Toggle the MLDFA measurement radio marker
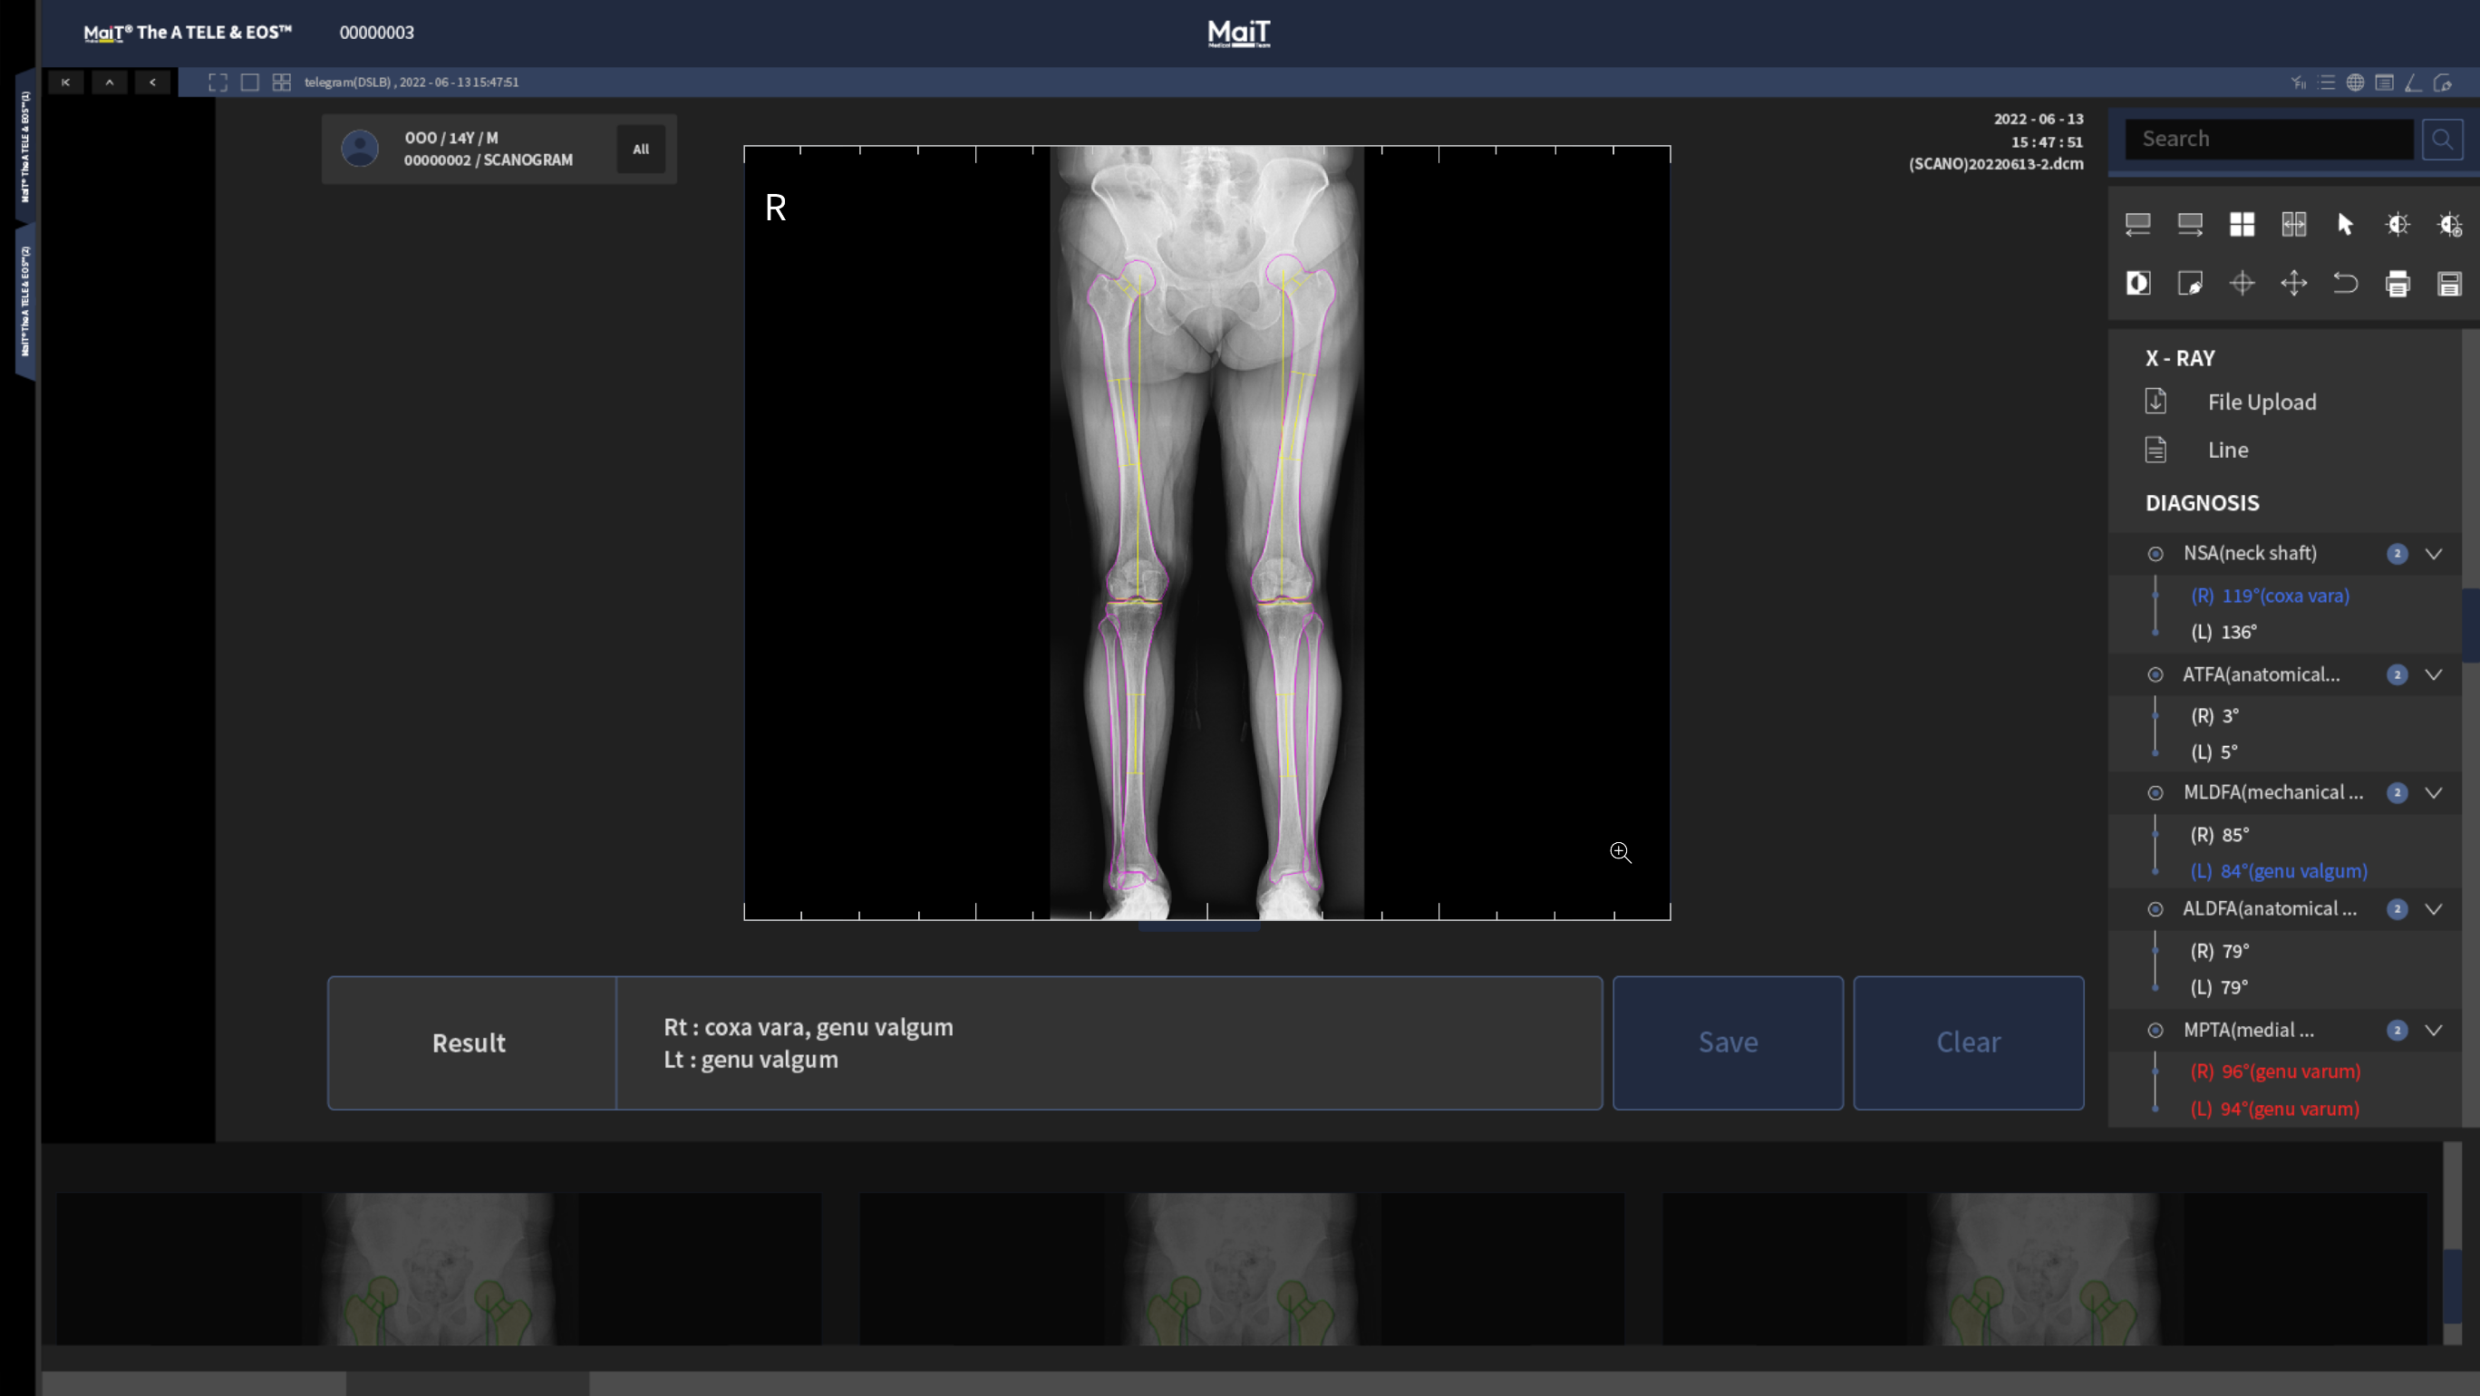The height and width of the screenshot is (1396, 2480). coord(2155,792)
